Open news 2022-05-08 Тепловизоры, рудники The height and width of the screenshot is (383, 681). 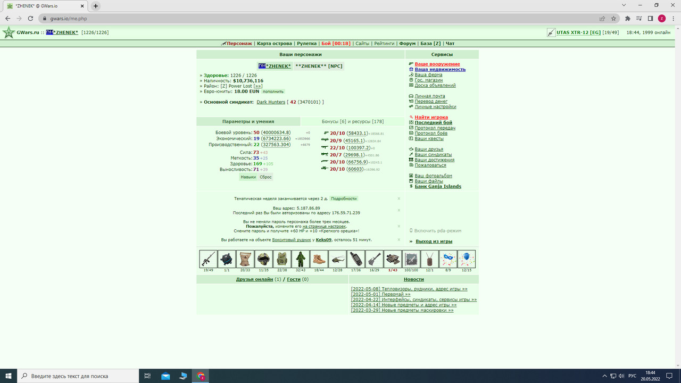click(x=409, y=289)
